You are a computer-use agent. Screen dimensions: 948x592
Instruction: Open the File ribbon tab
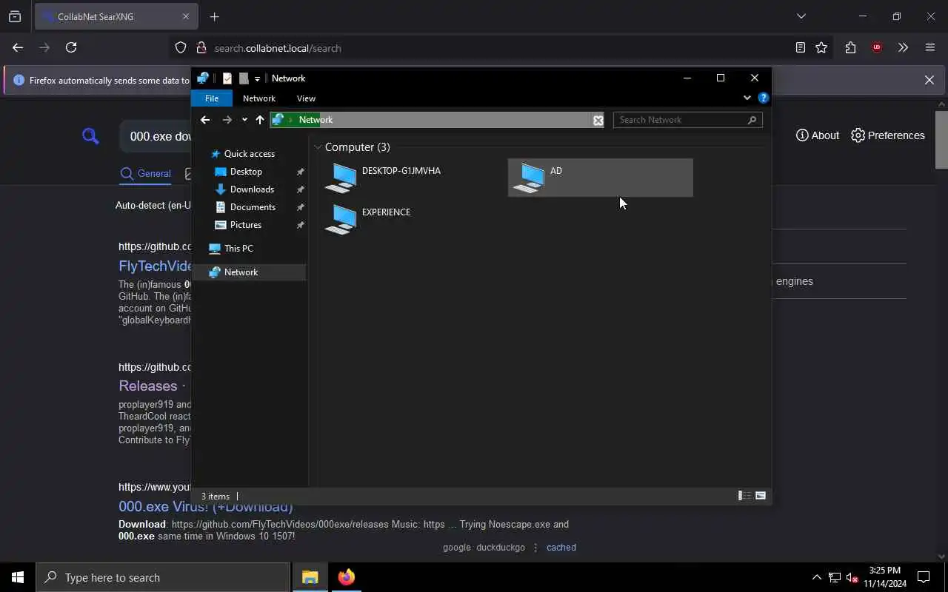(x=212, y=98)
